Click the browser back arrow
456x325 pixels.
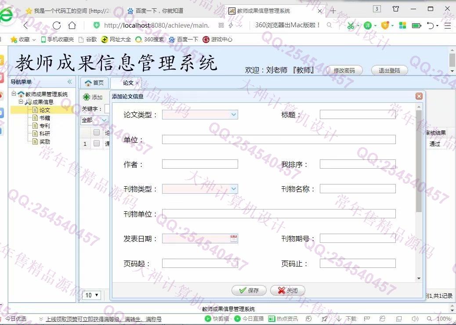(26, 25)
